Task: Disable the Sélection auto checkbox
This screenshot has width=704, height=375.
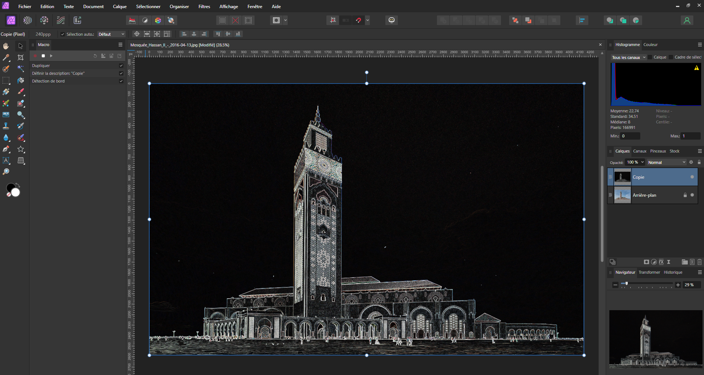Action: [x=63, y=34]
